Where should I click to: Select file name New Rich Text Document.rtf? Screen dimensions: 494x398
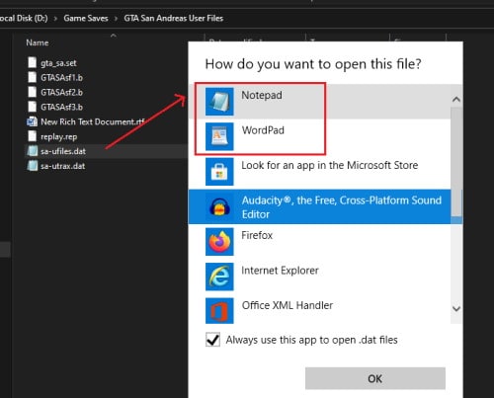[93, 121]
